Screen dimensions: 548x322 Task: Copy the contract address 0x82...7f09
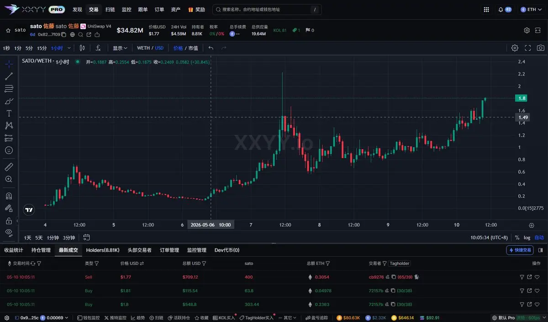pyautogui.click(x=63, y=34)
